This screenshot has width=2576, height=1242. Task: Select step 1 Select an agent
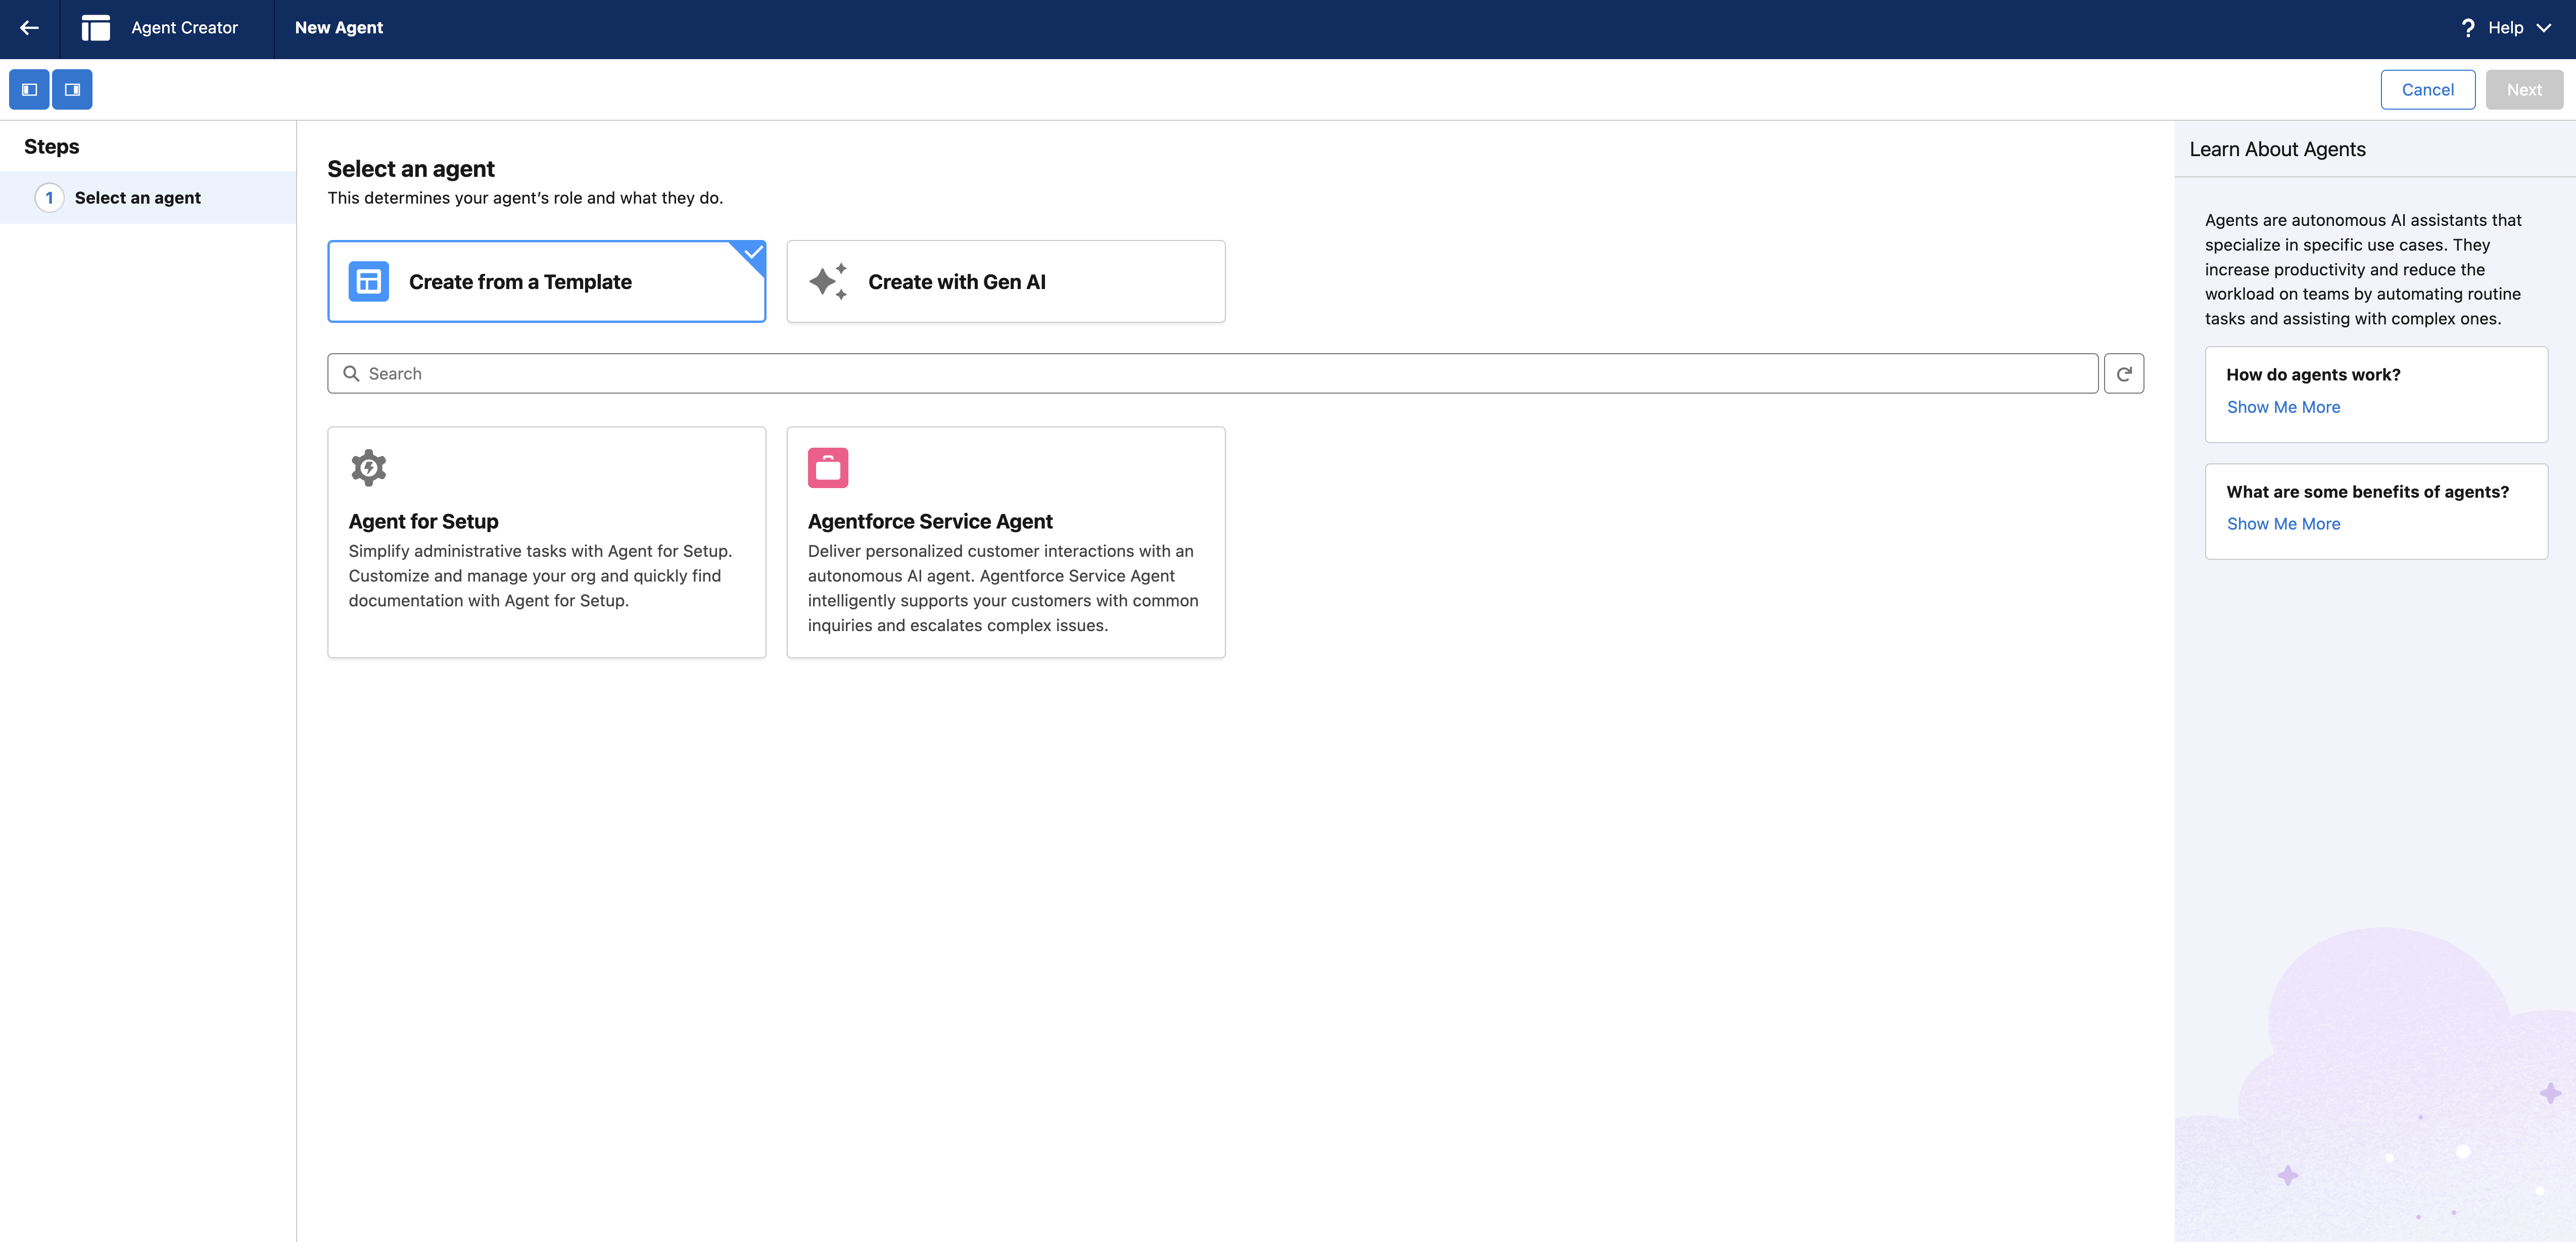[137, 198]
